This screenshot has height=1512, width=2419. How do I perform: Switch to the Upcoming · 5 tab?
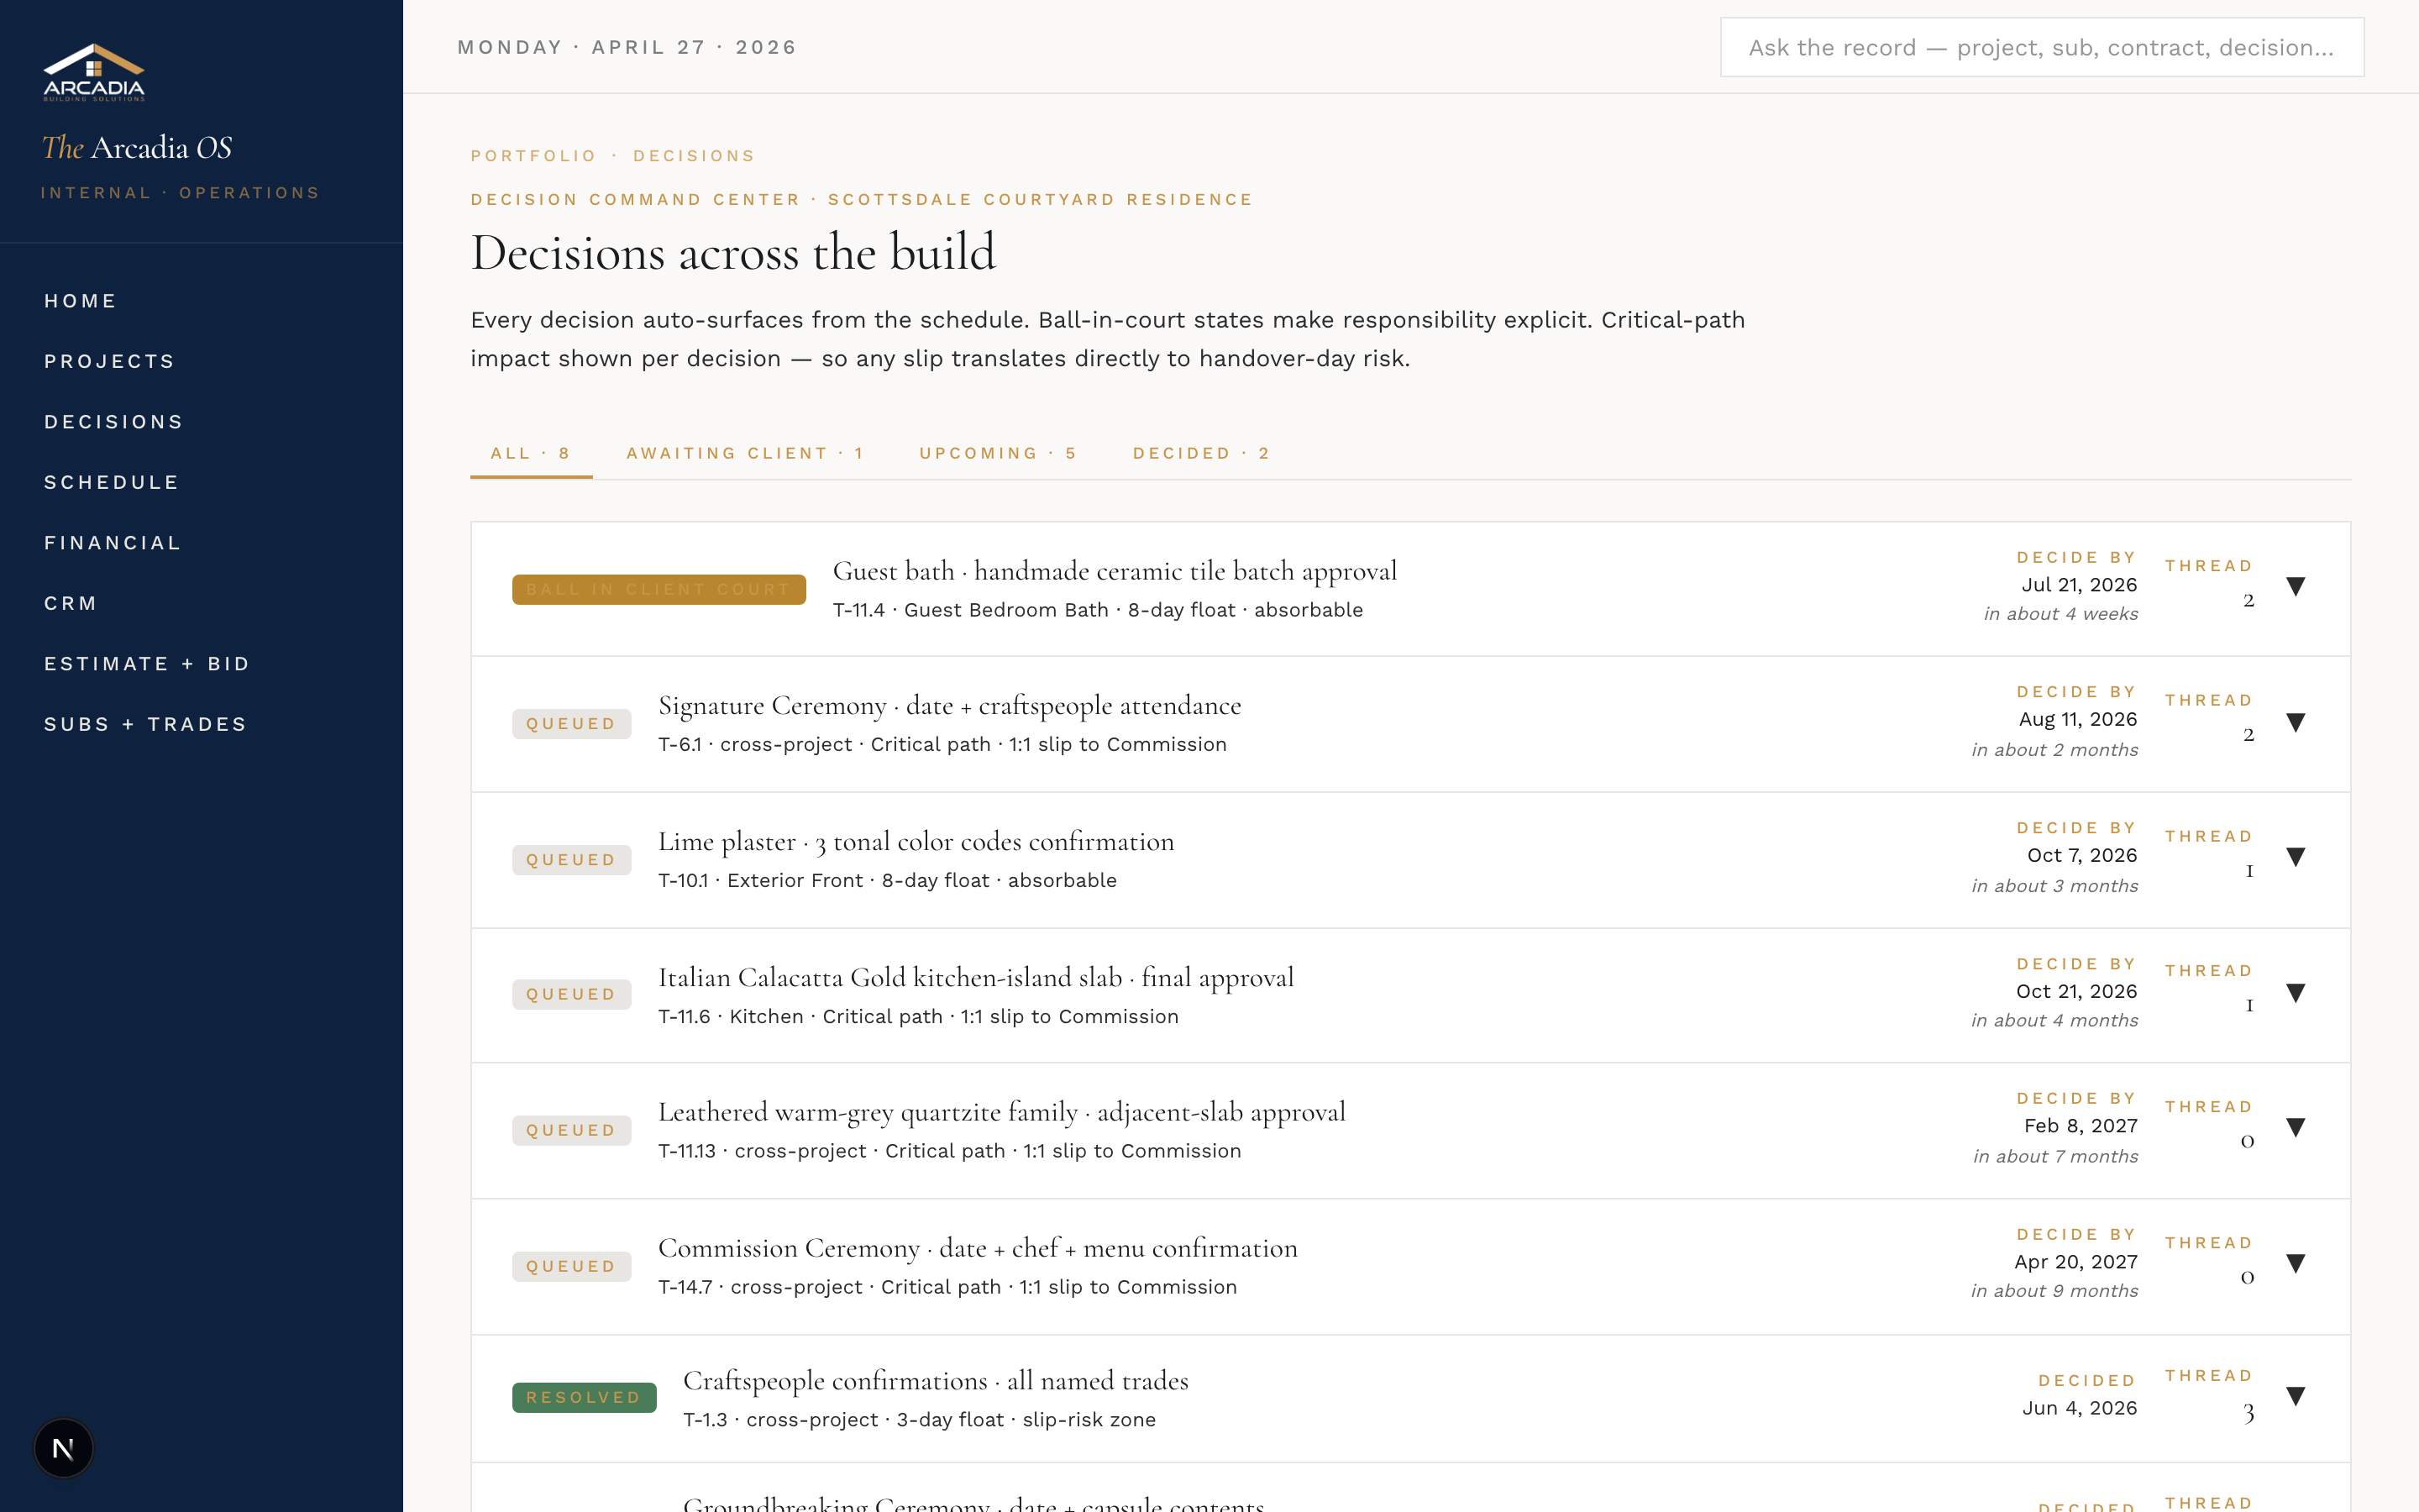[x=998, y=454]
